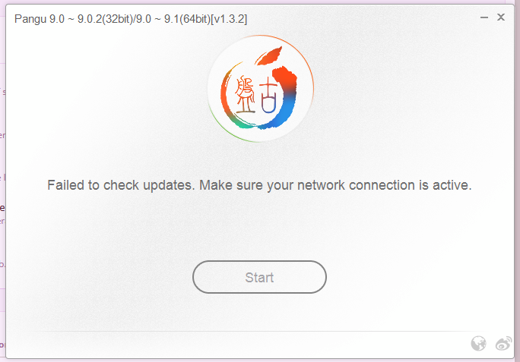Minimize the Pangu window
This screenshot has width=520, height=362.
click(x=484, y=17)
